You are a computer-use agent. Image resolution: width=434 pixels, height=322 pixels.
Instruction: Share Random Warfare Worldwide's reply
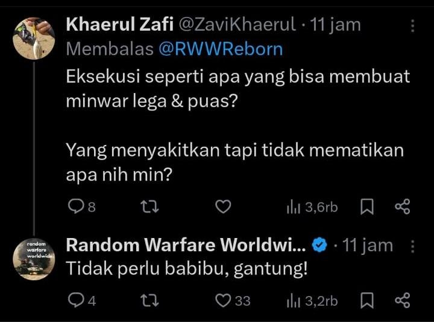(403, 301)
